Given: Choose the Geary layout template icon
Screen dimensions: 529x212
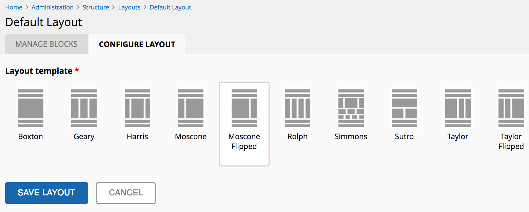Looking at the screenshot, I should tap(84, 108).
